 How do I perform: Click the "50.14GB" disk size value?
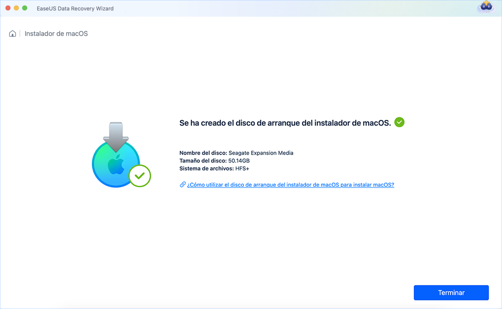[x=239, y=161]
